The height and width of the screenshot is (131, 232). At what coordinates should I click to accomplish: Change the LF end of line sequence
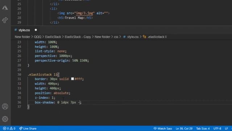pos(226,128)
